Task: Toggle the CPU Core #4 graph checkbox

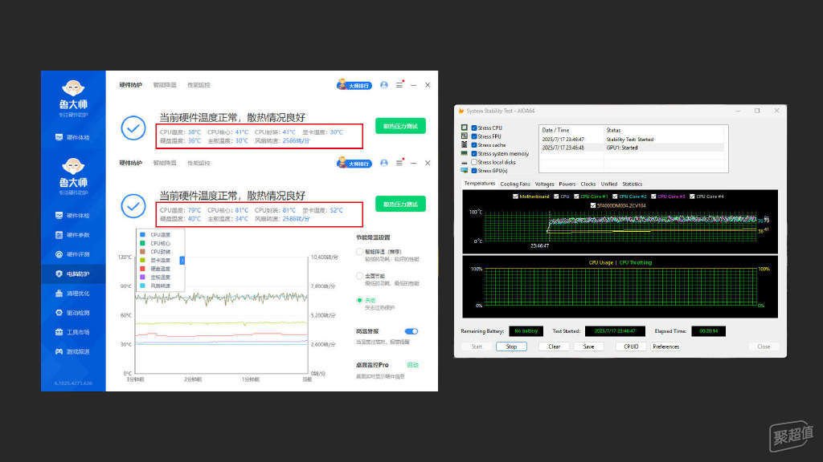Action: tap(692, 197)
